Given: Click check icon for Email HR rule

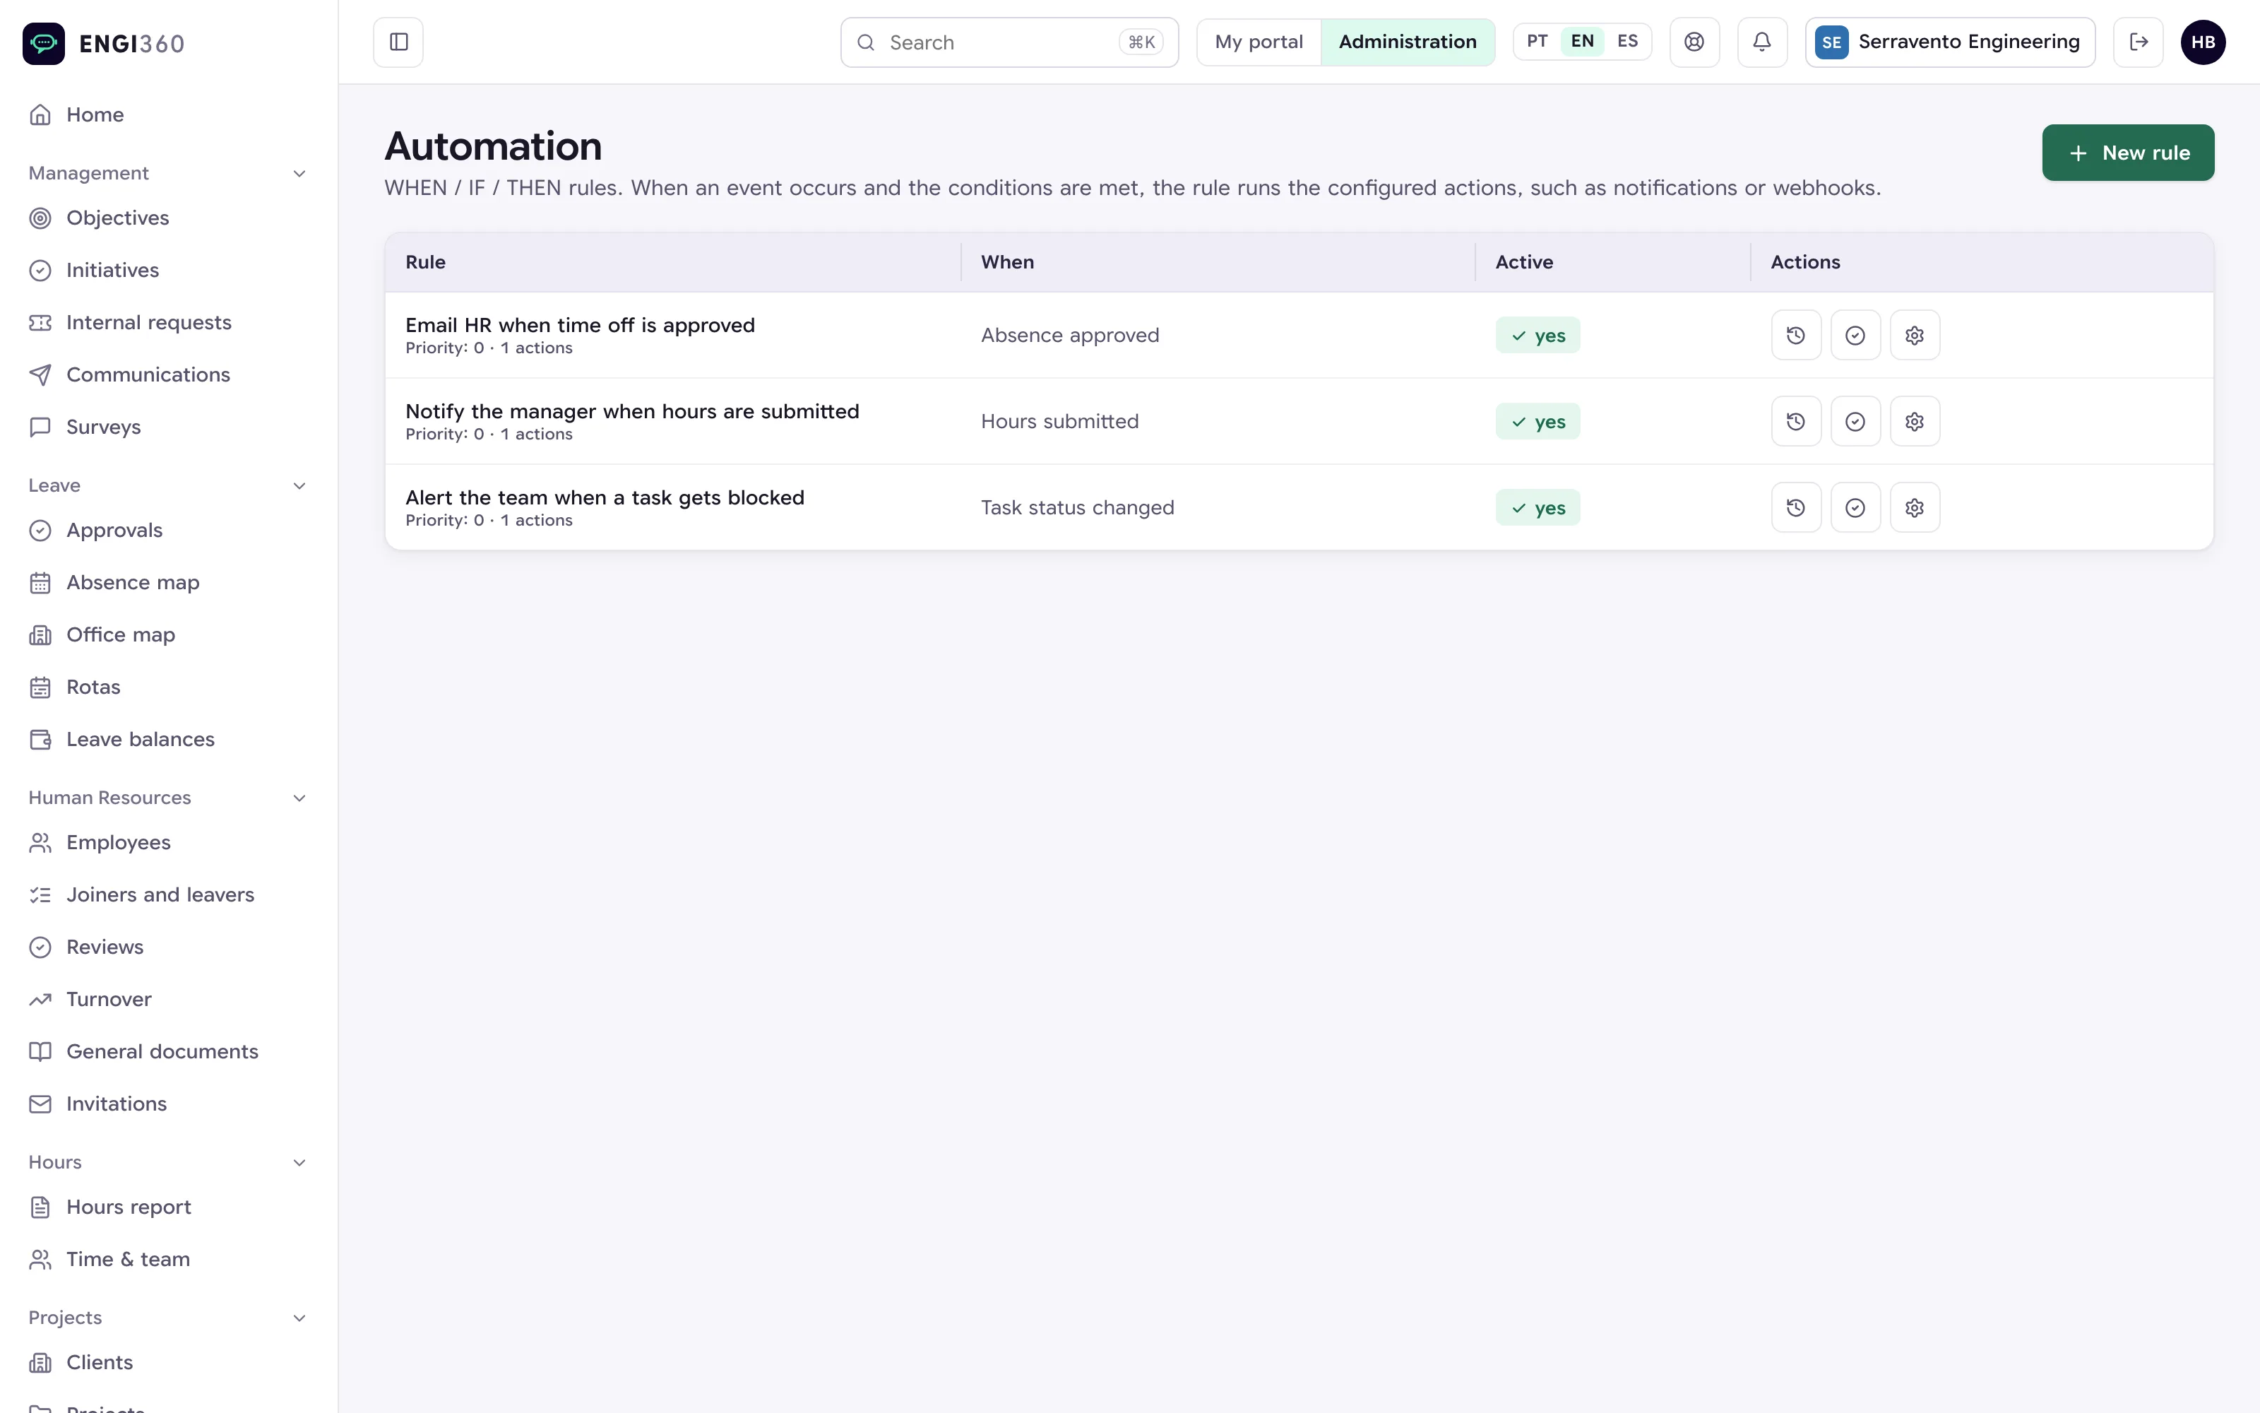Looking at the screenshot, I should [x=1855, y=336].
